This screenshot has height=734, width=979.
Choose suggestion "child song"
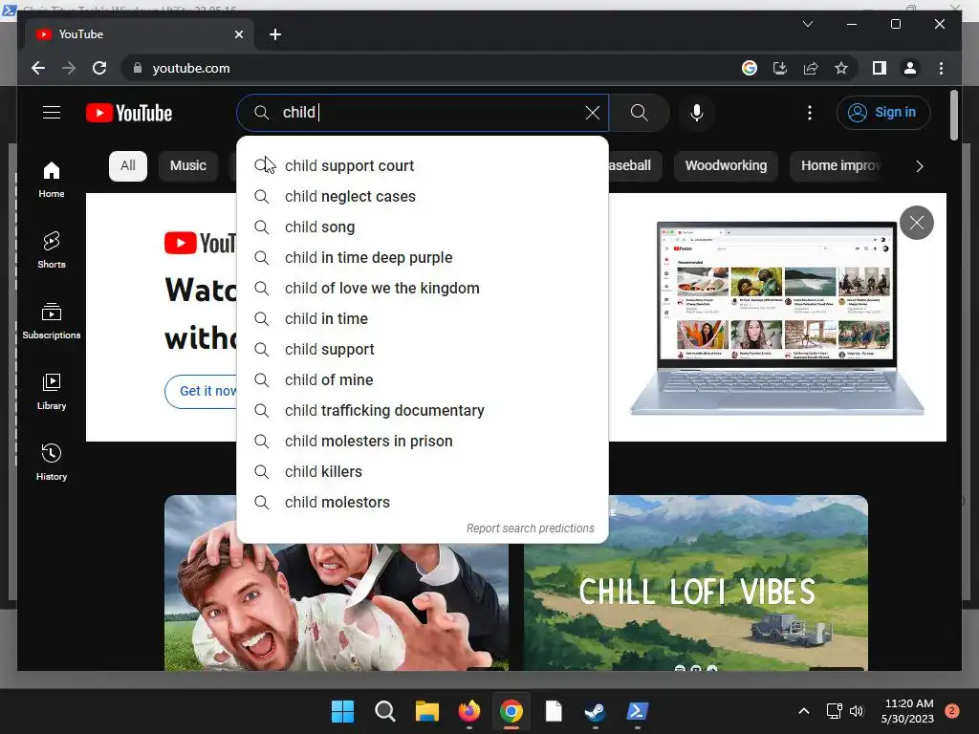tap(423, 227)
